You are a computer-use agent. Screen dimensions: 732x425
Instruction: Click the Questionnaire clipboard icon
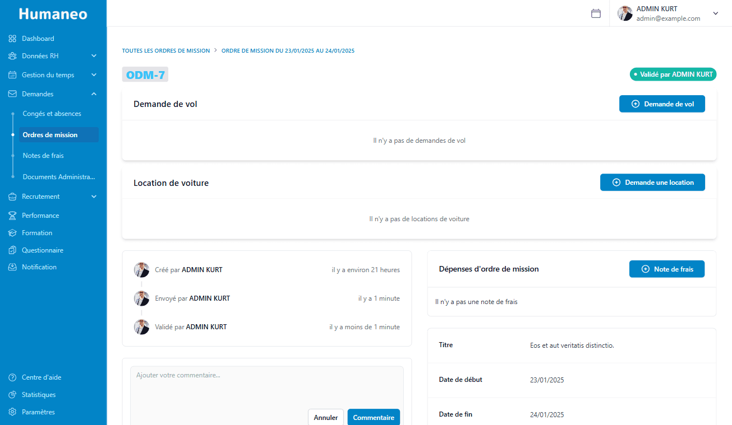pyautogui.click(x=12, y=250)
